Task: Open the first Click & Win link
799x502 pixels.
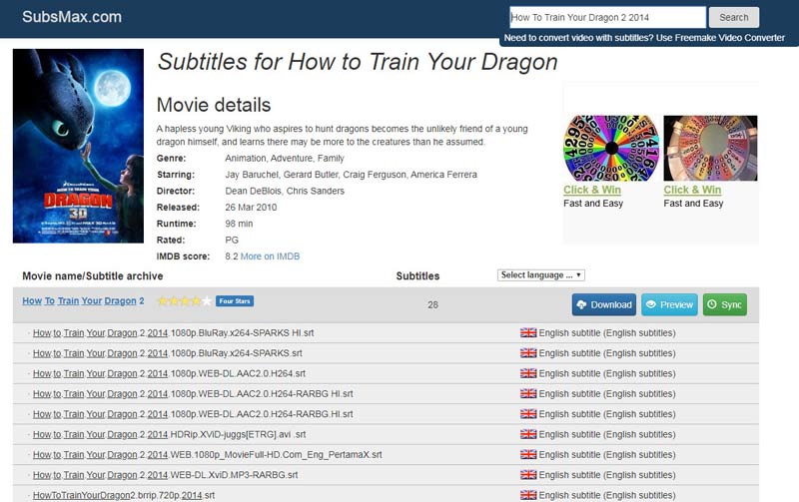Action: click(x=592, y=190)
